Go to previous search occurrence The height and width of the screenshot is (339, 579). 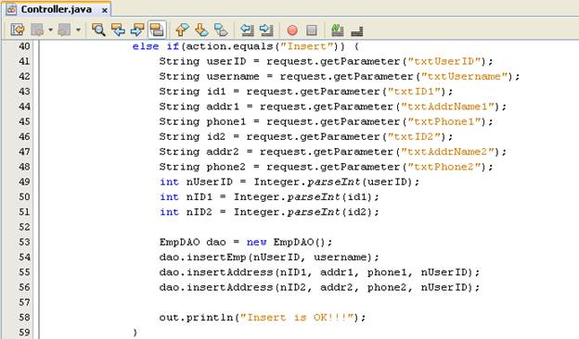(118, 30)
